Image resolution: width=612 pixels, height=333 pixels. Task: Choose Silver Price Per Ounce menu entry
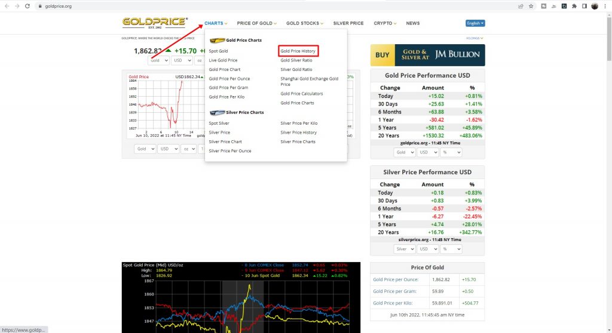point(230,151)
